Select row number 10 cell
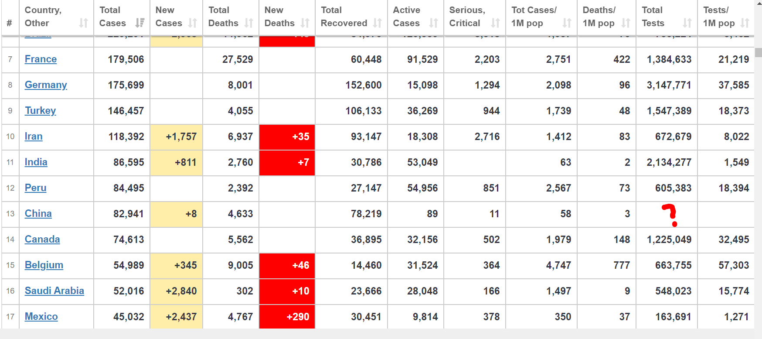Screen dimensions: 762x339 tap(10, 137)
